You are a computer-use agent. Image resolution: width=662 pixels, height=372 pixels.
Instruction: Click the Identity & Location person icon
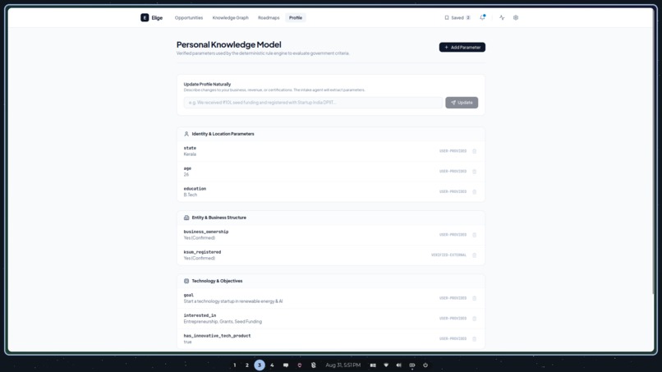(186, 134)
